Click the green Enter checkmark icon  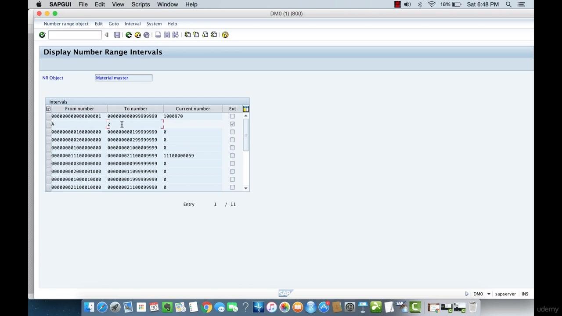[x=42, y=35]
